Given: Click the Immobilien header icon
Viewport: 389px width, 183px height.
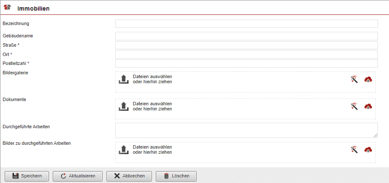Looking at the screenshot, I should tap(7, 8).
